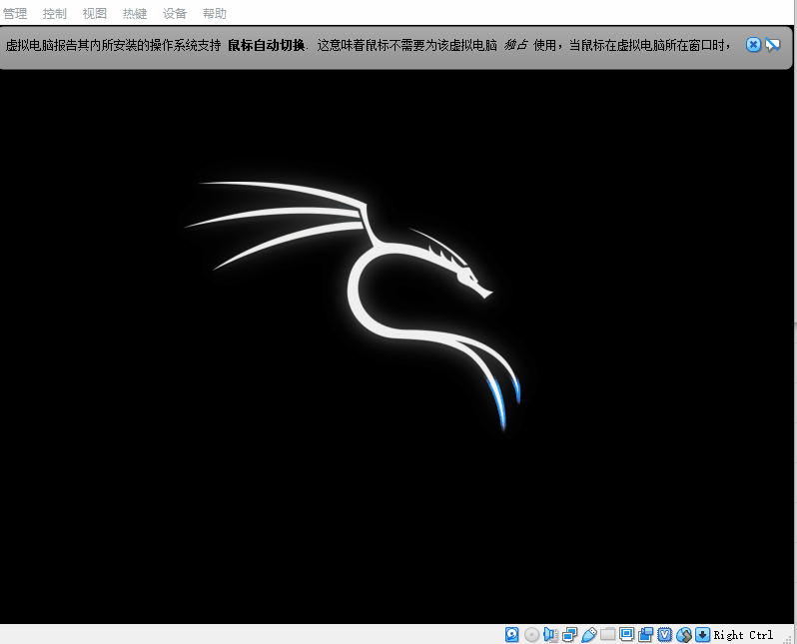The height and width of the screenshot is (644, 797).
Task: Click the video recording status icon
Action: [645, 634]
